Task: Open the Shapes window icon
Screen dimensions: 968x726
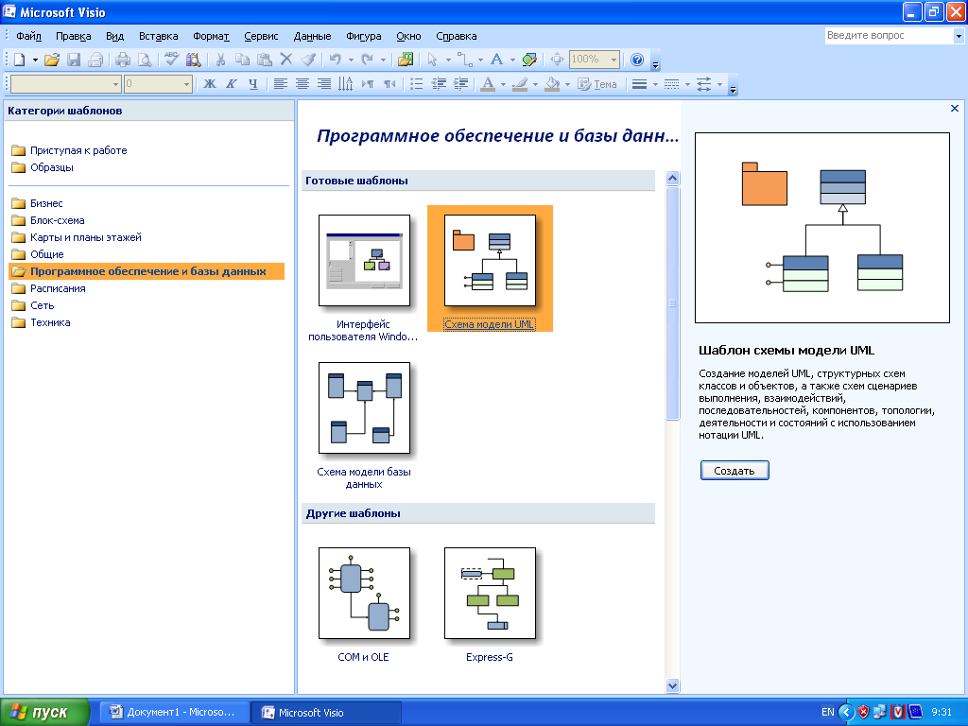Action: tap(406, 60)
